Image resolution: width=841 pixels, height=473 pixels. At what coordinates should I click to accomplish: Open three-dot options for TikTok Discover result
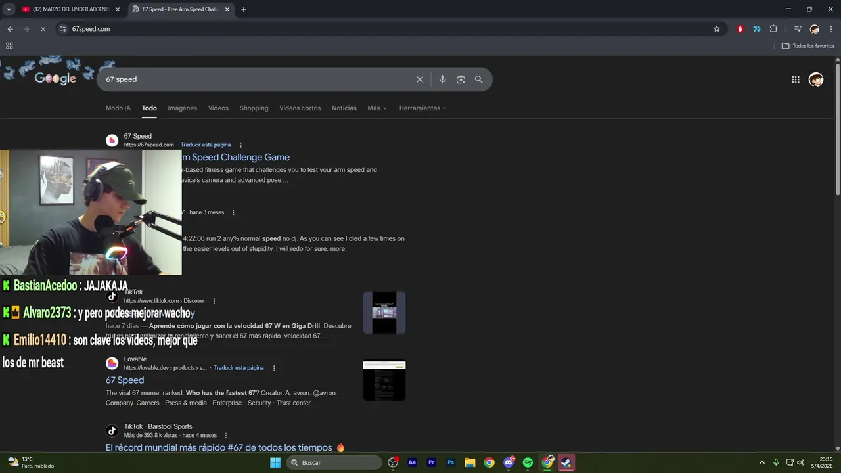pos(214,301)
